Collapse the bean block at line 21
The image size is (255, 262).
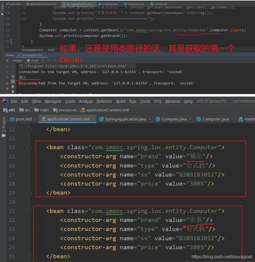29,211
